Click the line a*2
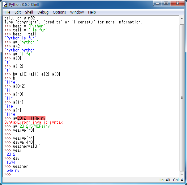This screenshot has height=185, width=187. (12, 46)
